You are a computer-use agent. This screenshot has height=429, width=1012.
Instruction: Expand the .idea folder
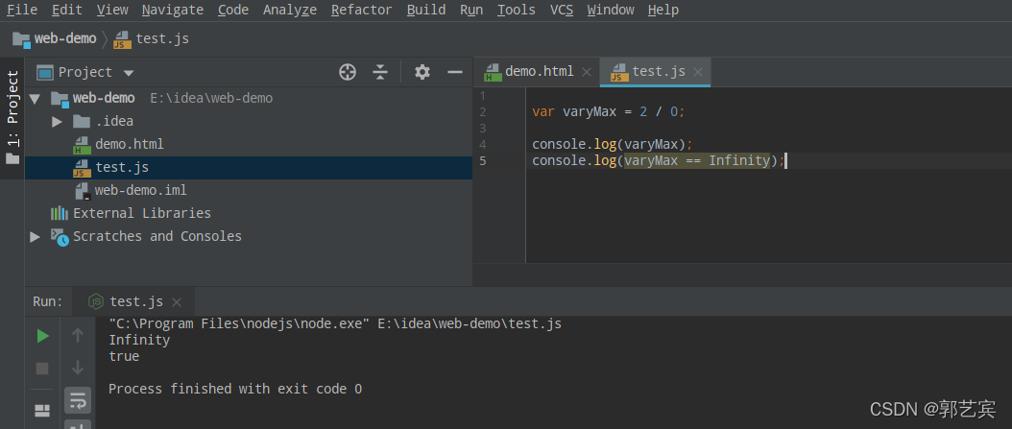point(57,121)
